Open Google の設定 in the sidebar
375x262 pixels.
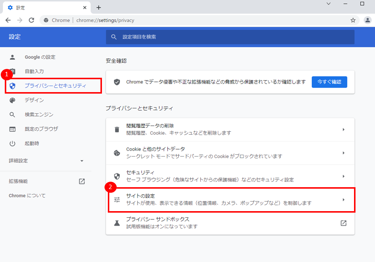point(40,57)
